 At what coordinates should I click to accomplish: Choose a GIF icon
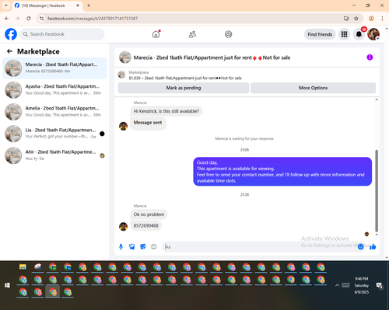154,247
